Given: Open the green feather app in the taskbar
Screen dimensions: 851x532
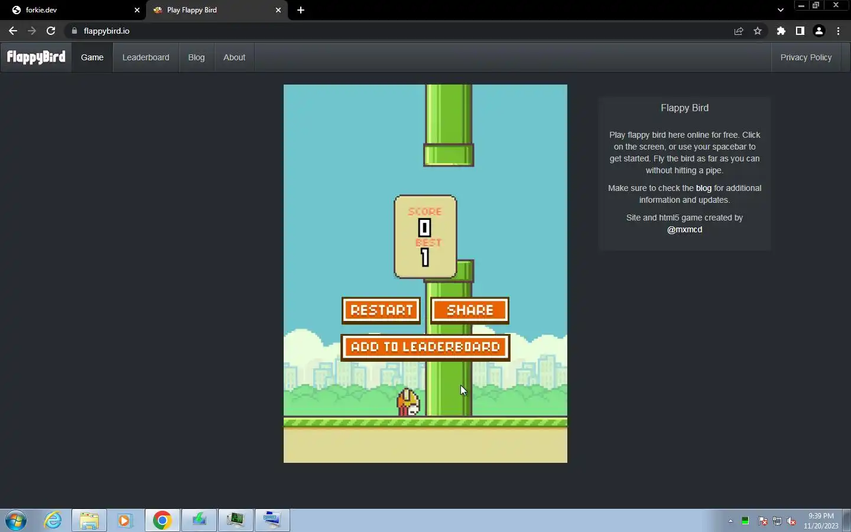Looking at the screenshot, I should click(x=199, y=521).
